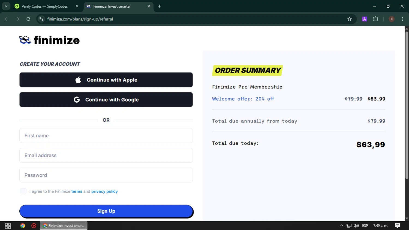
Task: Open the Chrome profile avatar
Action: tap(392, 19)
